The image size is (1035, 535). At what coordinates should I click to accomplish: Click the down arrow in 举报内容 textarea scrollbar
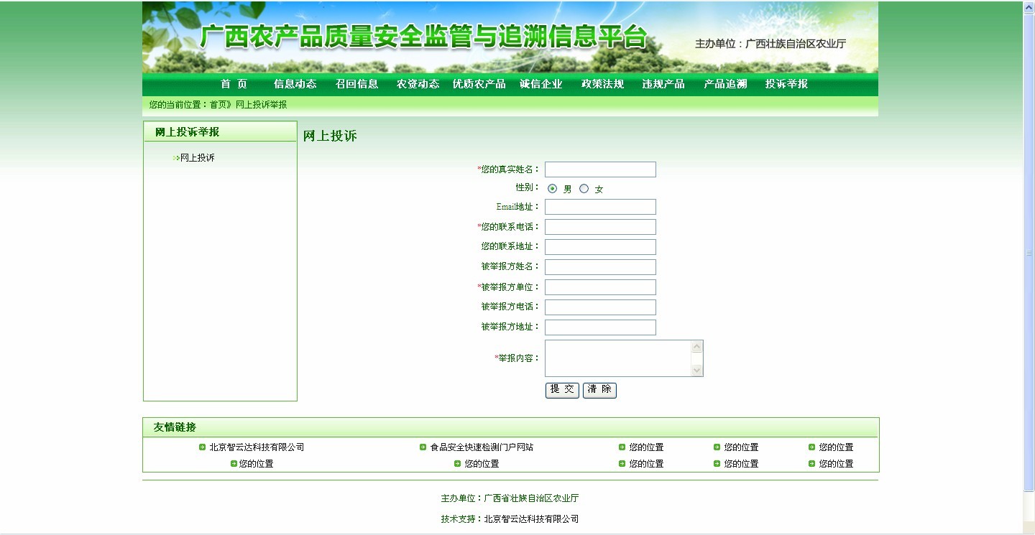tap(696, 370)
